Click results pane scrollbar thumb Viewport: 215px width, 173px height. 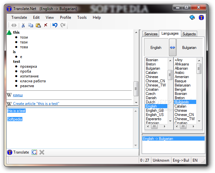pyautogui.click(x=136, y=89)
